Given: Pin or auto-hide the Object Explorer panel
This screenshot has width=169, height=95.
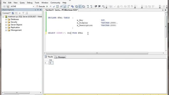Looking at the screenshot, I should (38, 10).
